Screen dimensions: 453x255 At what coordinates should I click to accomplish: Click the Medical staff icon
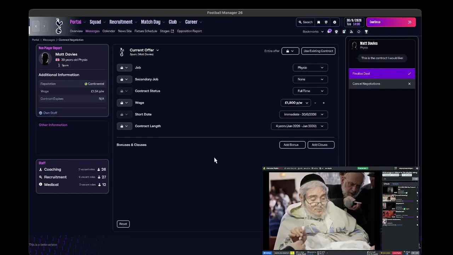[x=41, y=185]
